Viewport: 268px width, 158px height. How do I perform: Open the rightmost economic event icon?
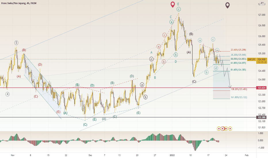click(x=230, y=129)
